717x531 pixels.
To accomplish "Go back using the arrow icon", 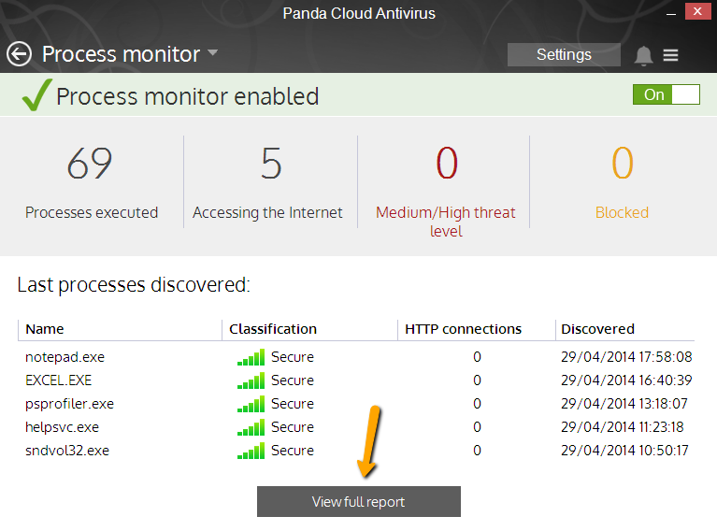I will pos(20,54).
